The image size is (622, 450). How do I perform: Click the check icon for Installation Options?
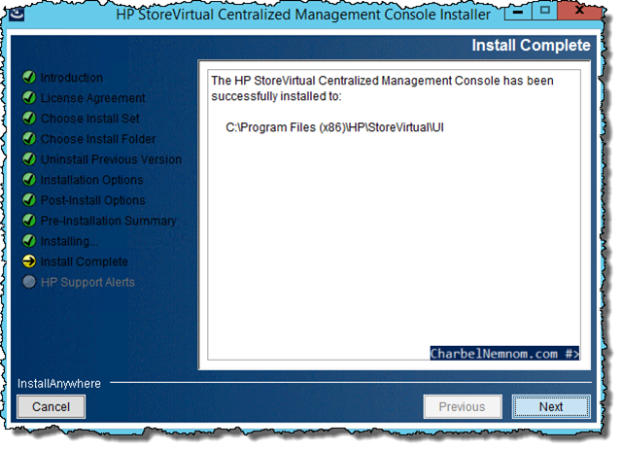point(29,180)
